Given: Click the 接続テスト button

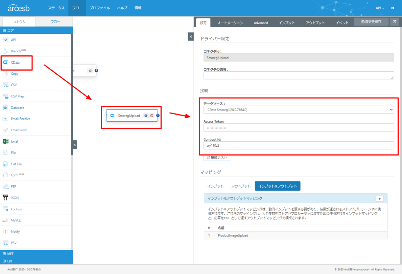Looking at the screenshot, I should click(217, 157).
